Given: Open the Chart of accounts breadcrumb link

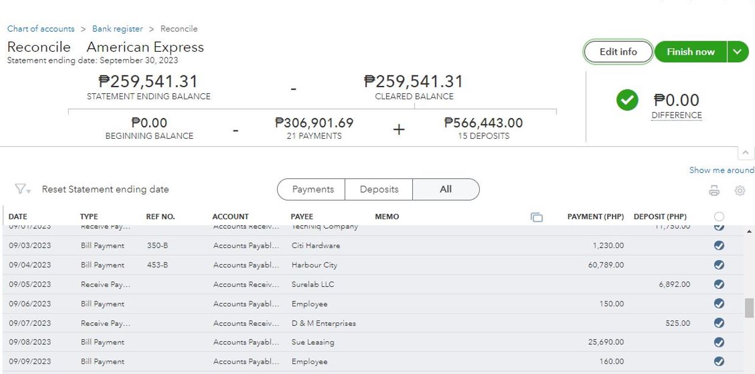Looking at the screenshot, I should click(41, 29).
